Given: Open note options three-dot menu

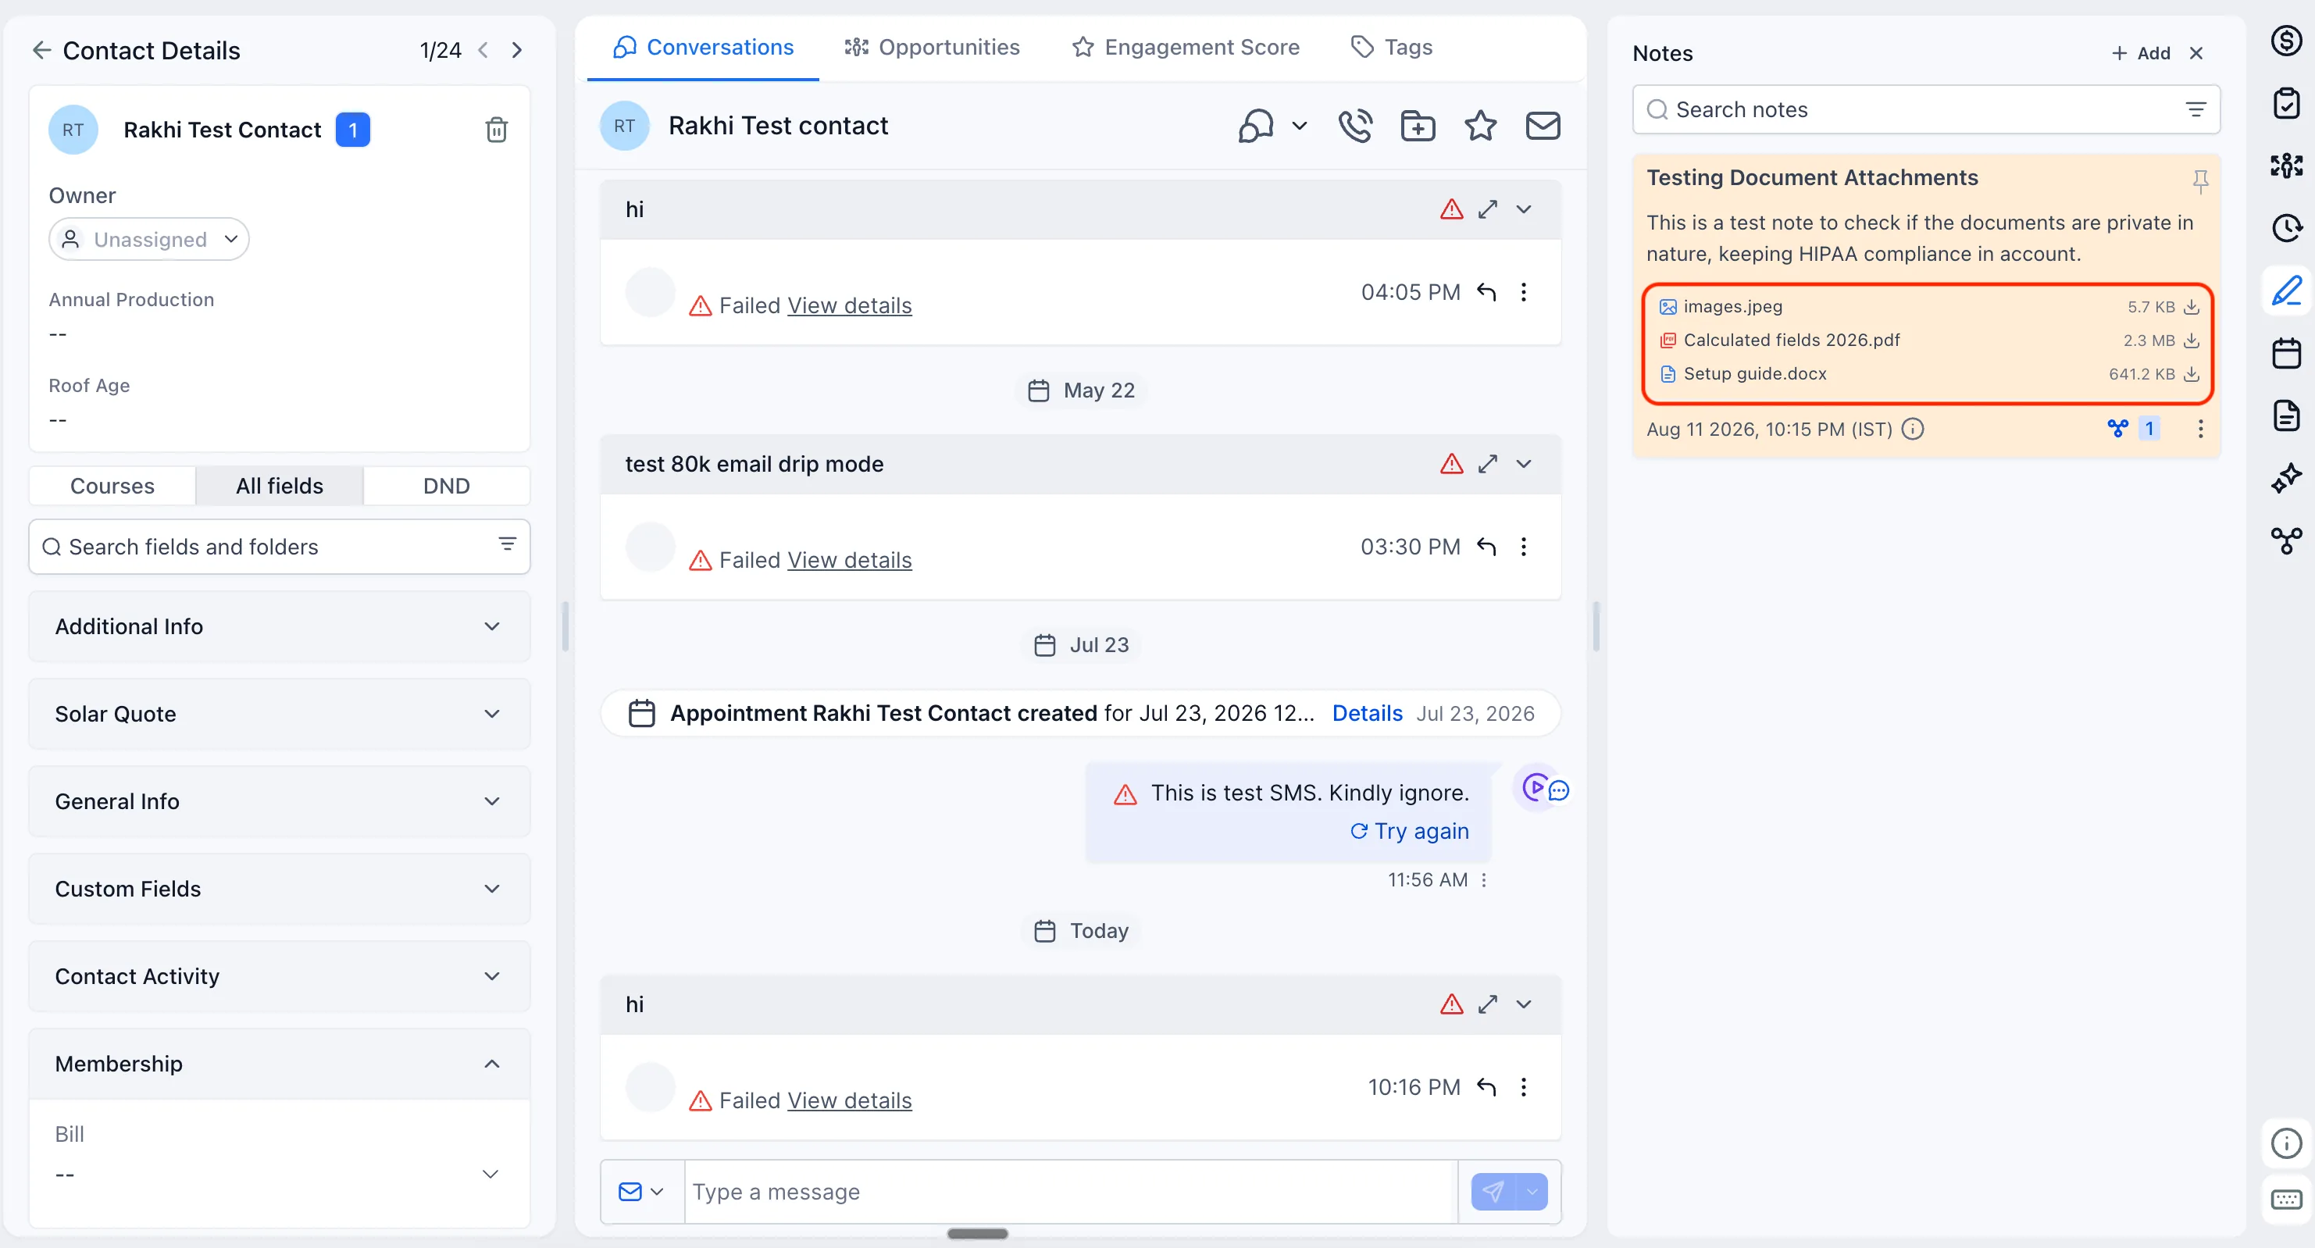Looking at the screenshot, I should pos(2201,430).
